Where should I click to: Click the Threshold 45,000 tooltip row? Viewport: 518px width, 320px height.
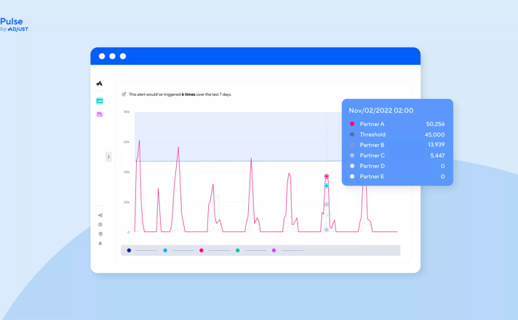tap(397, 135)
